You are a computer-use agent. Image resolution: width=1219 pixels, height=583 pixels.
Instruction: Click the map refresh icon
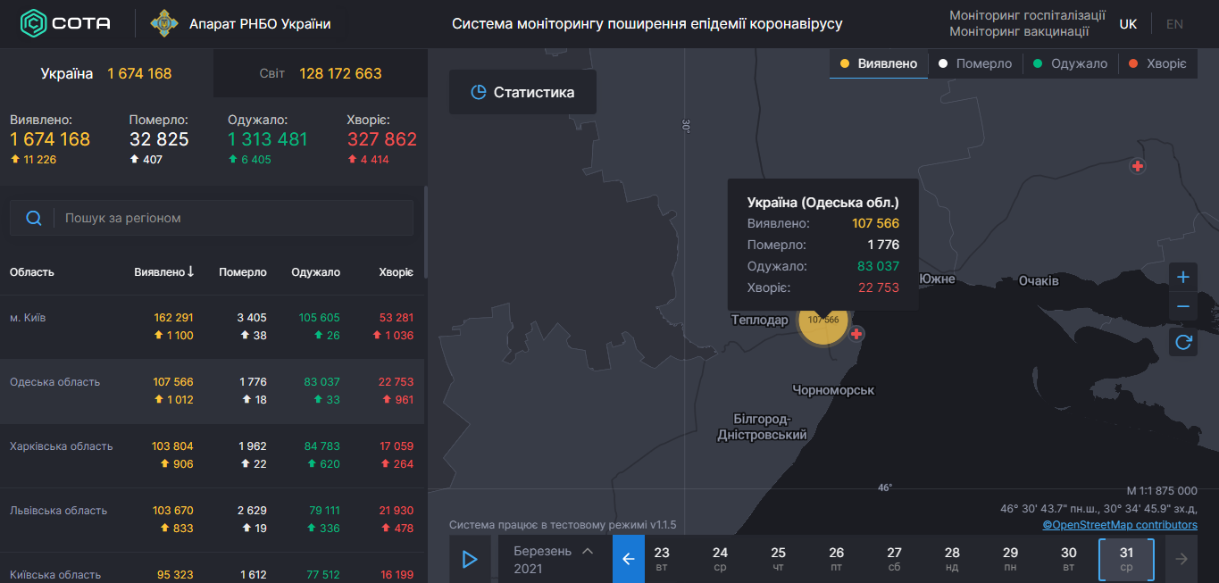(x=1182, y=342)
